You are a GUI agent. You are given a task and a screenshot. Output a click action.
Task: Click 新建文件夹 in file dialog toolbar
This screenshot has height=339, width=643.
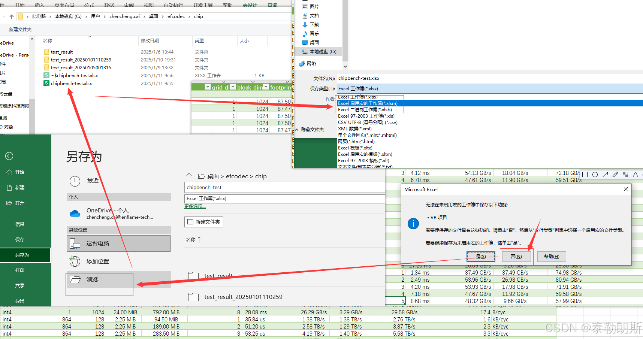pos(20,30)
